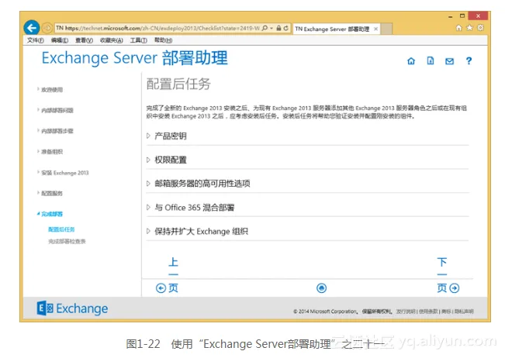Viewport: 505px width, 358px height.
Task: Select 完成部署检查表 in the sidebar
Action: (67, 242)
